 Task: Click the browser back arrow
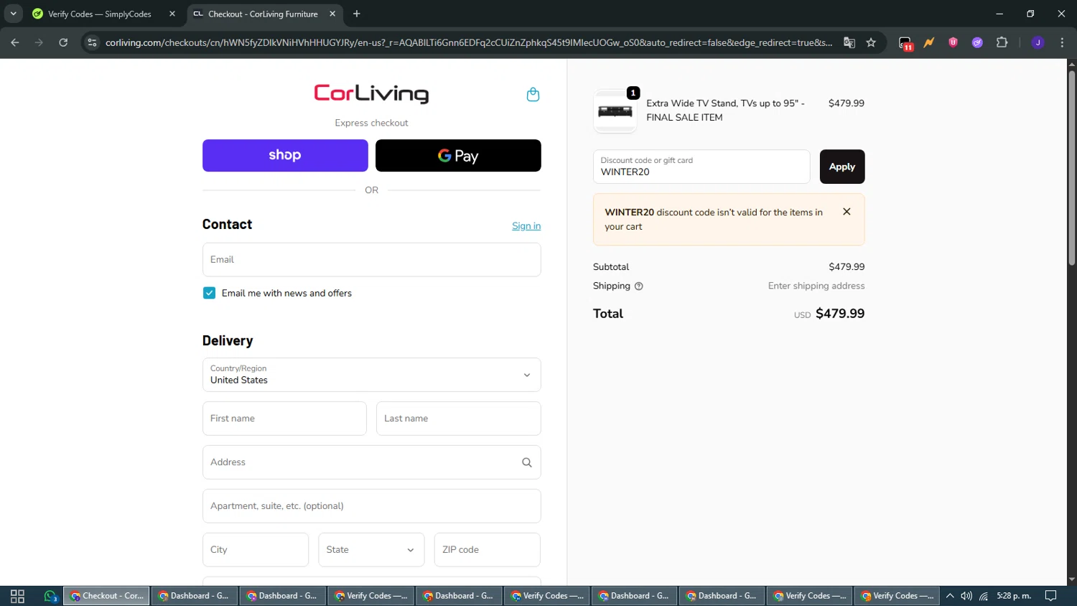(x=15, y=42)
